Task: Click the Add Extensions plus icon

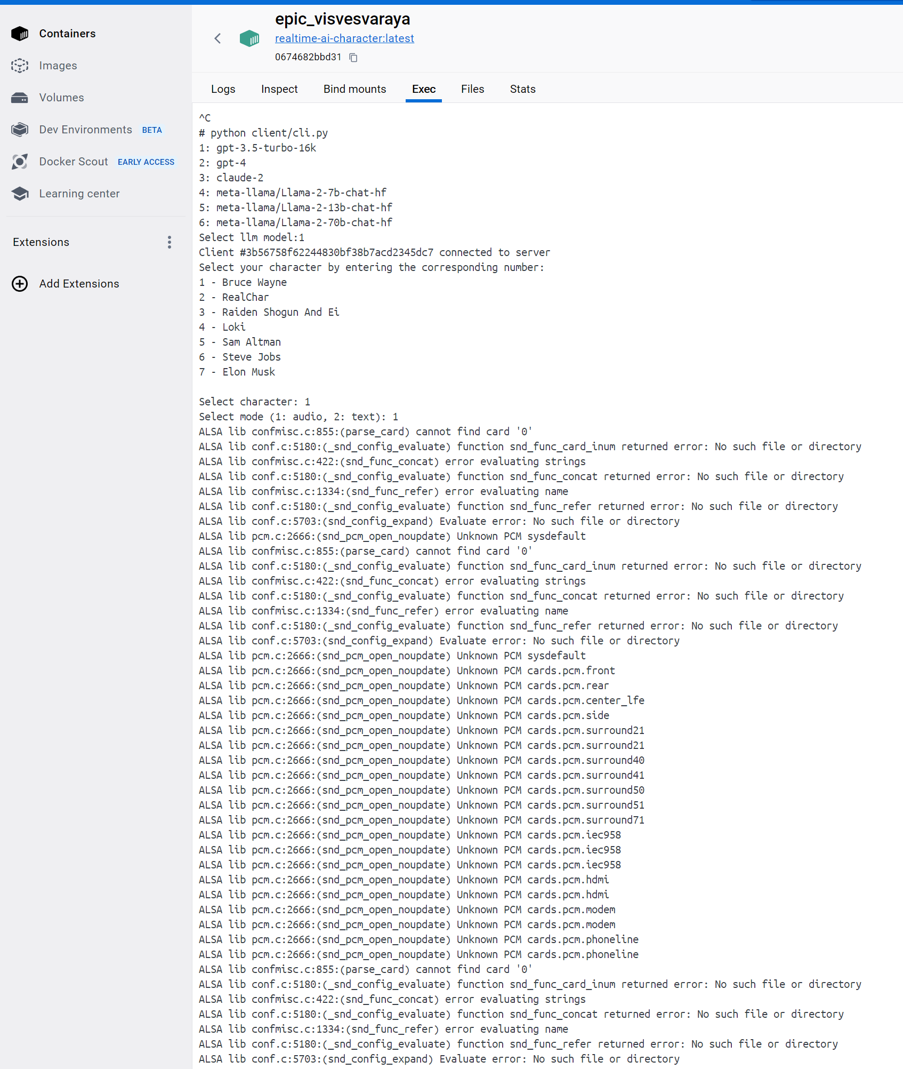Action: click(x=20, y=284)
